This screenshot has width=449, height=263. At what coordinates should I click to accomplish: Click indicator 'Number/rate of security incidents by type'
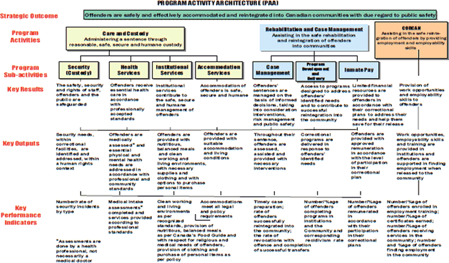pyautogui.click(x=77, y=206)
